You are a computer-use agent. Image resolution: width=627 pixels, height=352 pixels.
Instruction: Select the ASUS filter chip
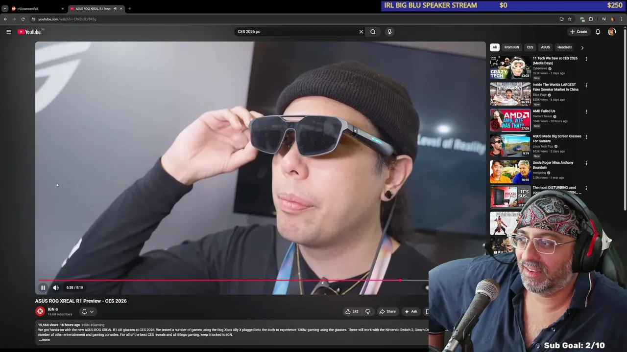pos(545,47)
